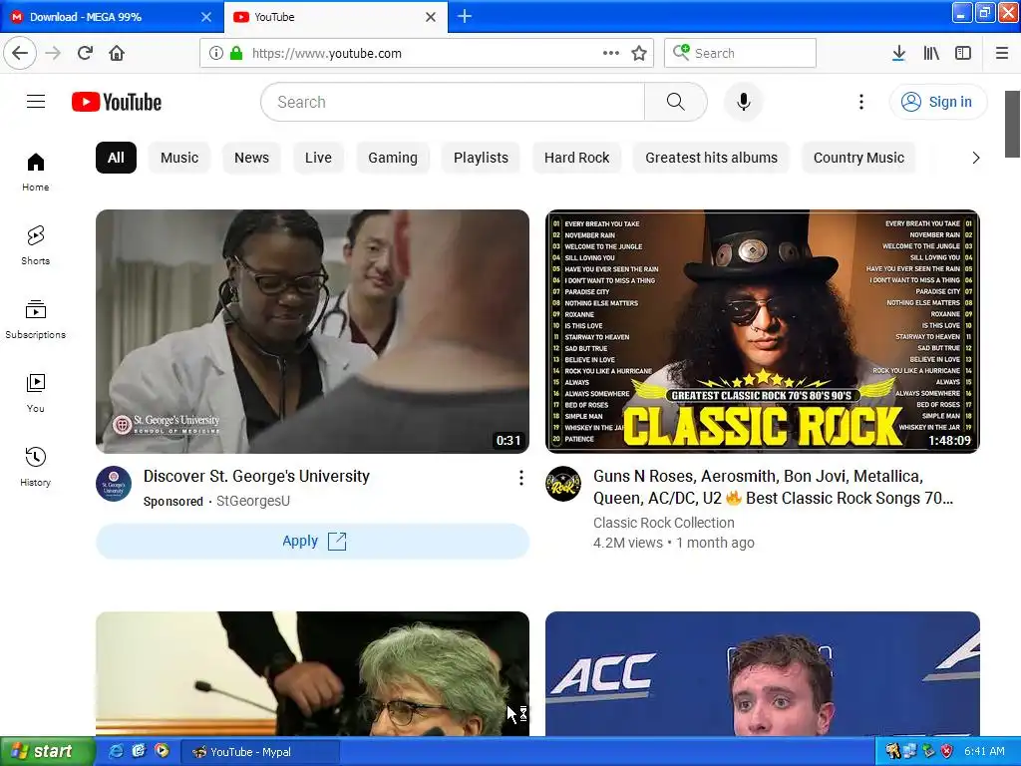The height and width of the screenshot is (766, 1021).
Task: Go to the browser home page
Action: [x=117, y=53]
